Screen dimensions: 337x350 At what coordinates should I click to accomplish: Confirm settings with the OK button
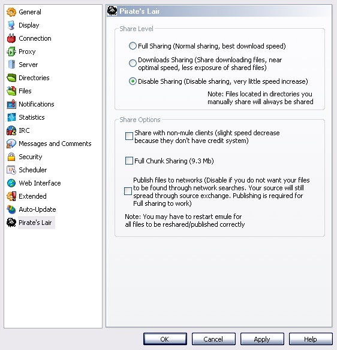[x=165, y=339]
